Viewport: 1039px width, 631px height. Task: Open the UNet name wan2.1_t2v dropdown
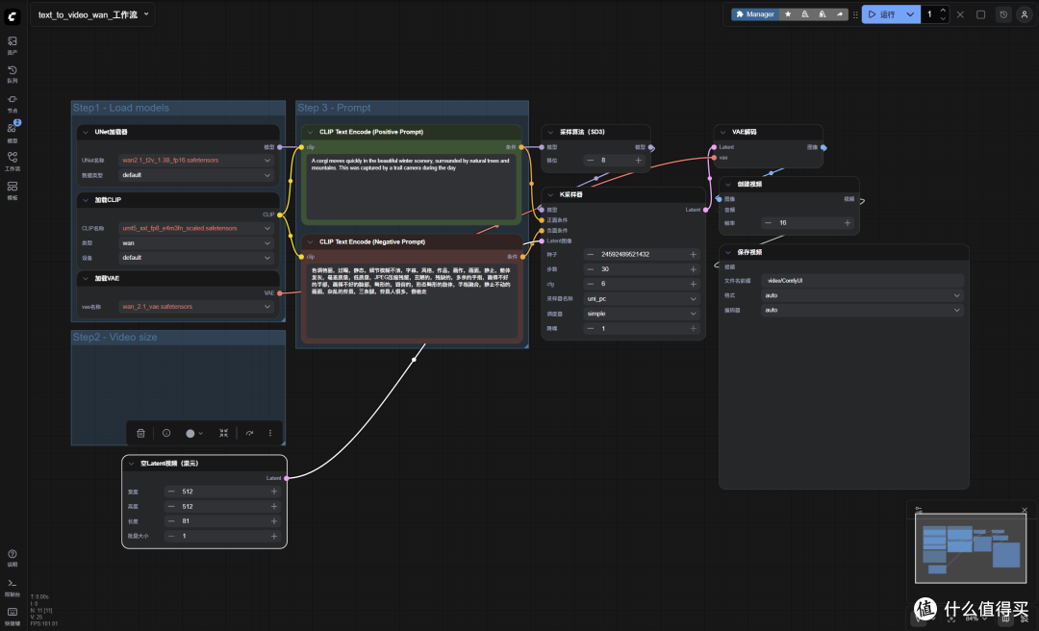[x=196, y=161]
